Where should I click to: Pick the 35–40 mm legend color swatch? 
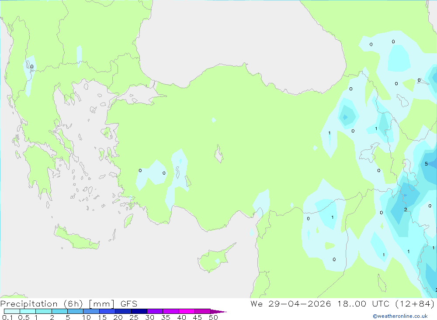170,311
